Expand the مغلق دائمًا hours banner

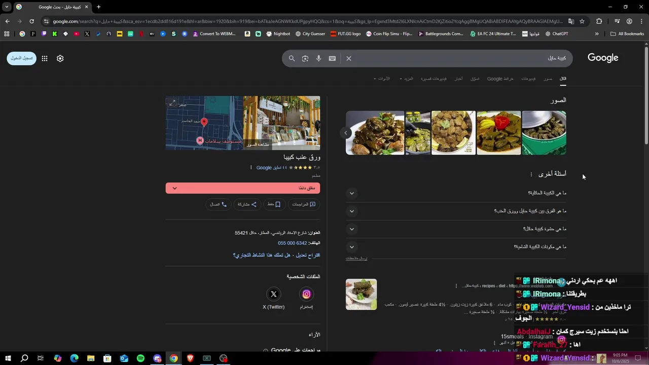coord(242,188)
